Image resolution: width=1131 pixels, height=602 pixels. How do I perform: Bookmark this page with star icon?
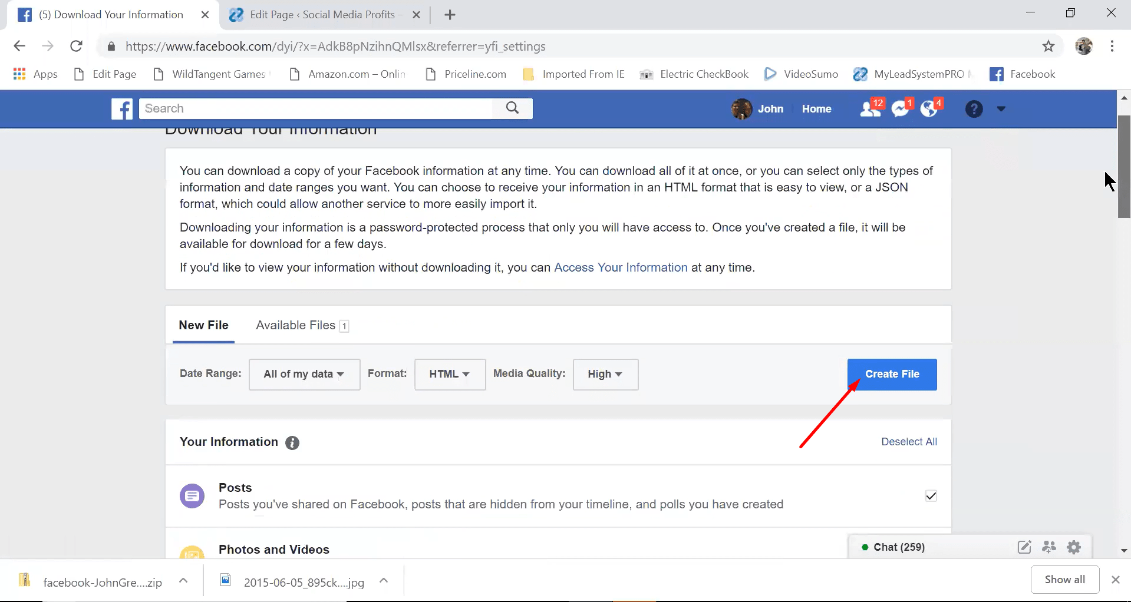(x=1048, y=46)
